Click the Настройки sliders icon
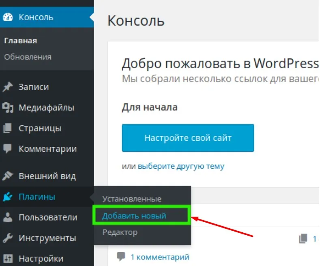This screenshot has height=266, width=320. pyautogui.click(x=8, y=258)
